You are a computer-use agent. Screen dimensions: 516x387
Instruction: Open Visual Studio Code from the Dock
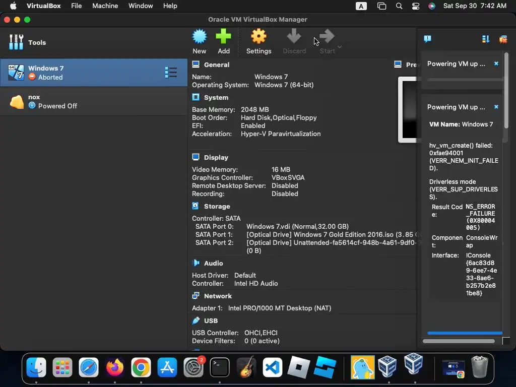[272, 367]
